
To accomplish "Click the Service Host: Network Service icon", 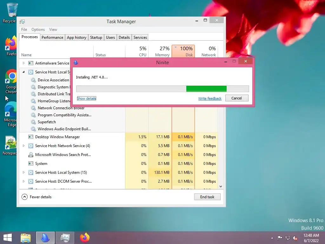I will [x=31, y=146].
